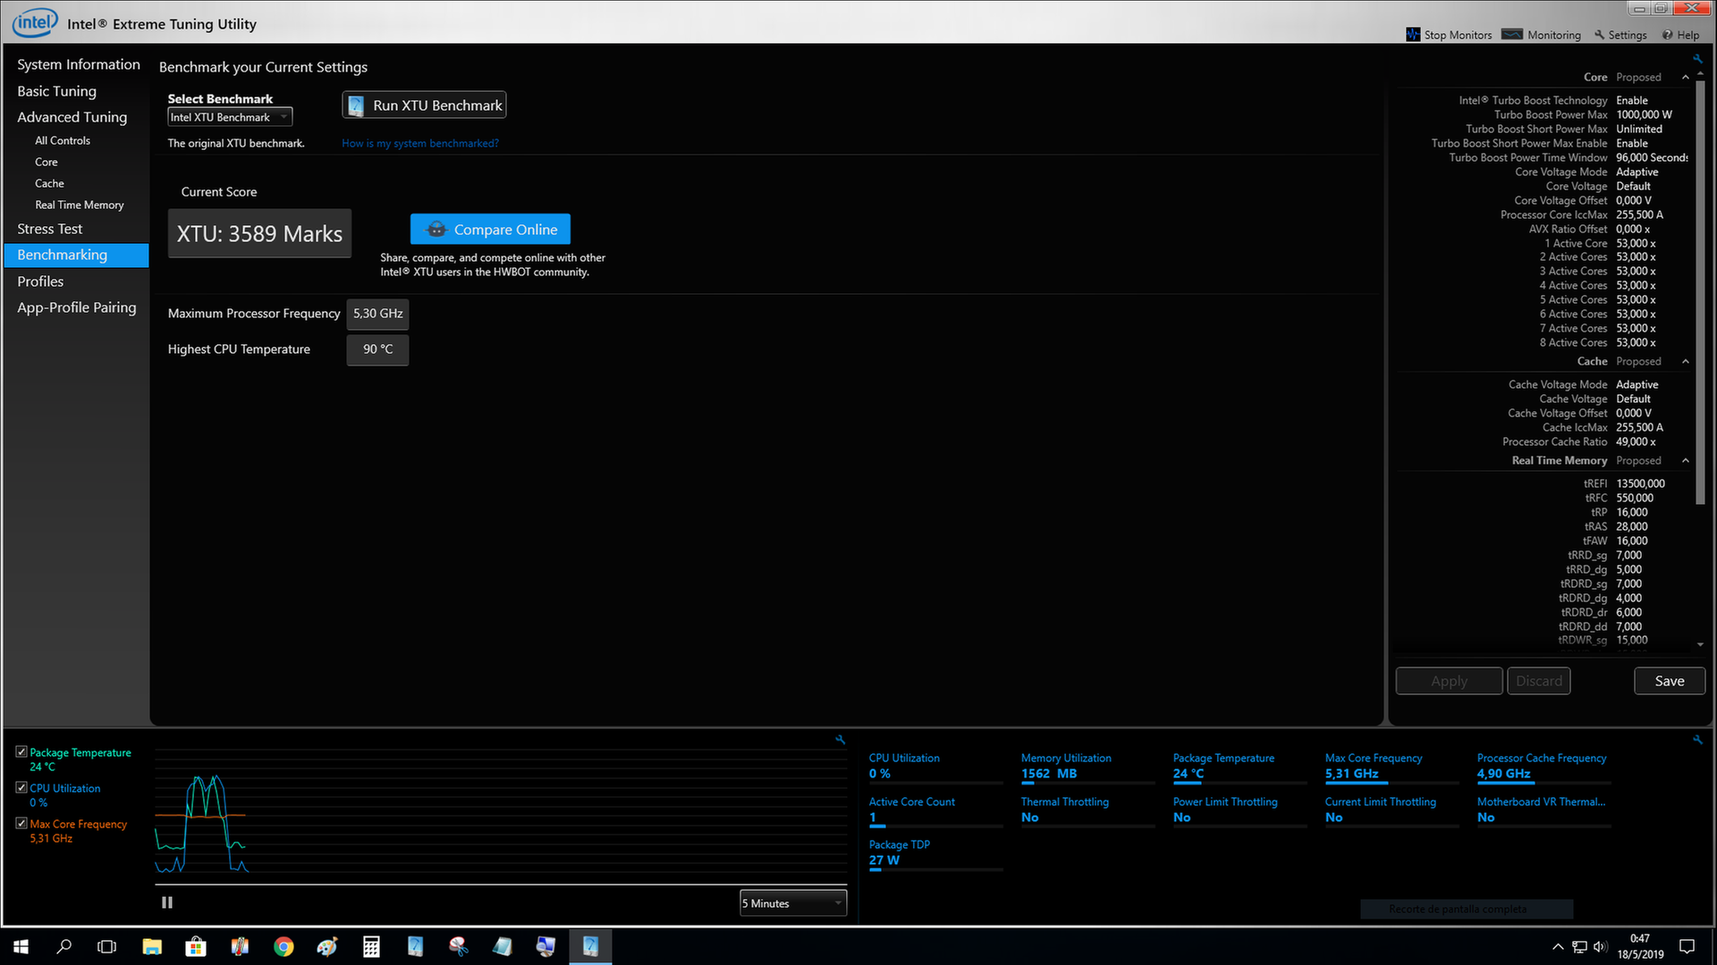Uncheck the Max Core Frequency graph checkbox
The image size is (1717, 965).
click(x=21, y=824)
